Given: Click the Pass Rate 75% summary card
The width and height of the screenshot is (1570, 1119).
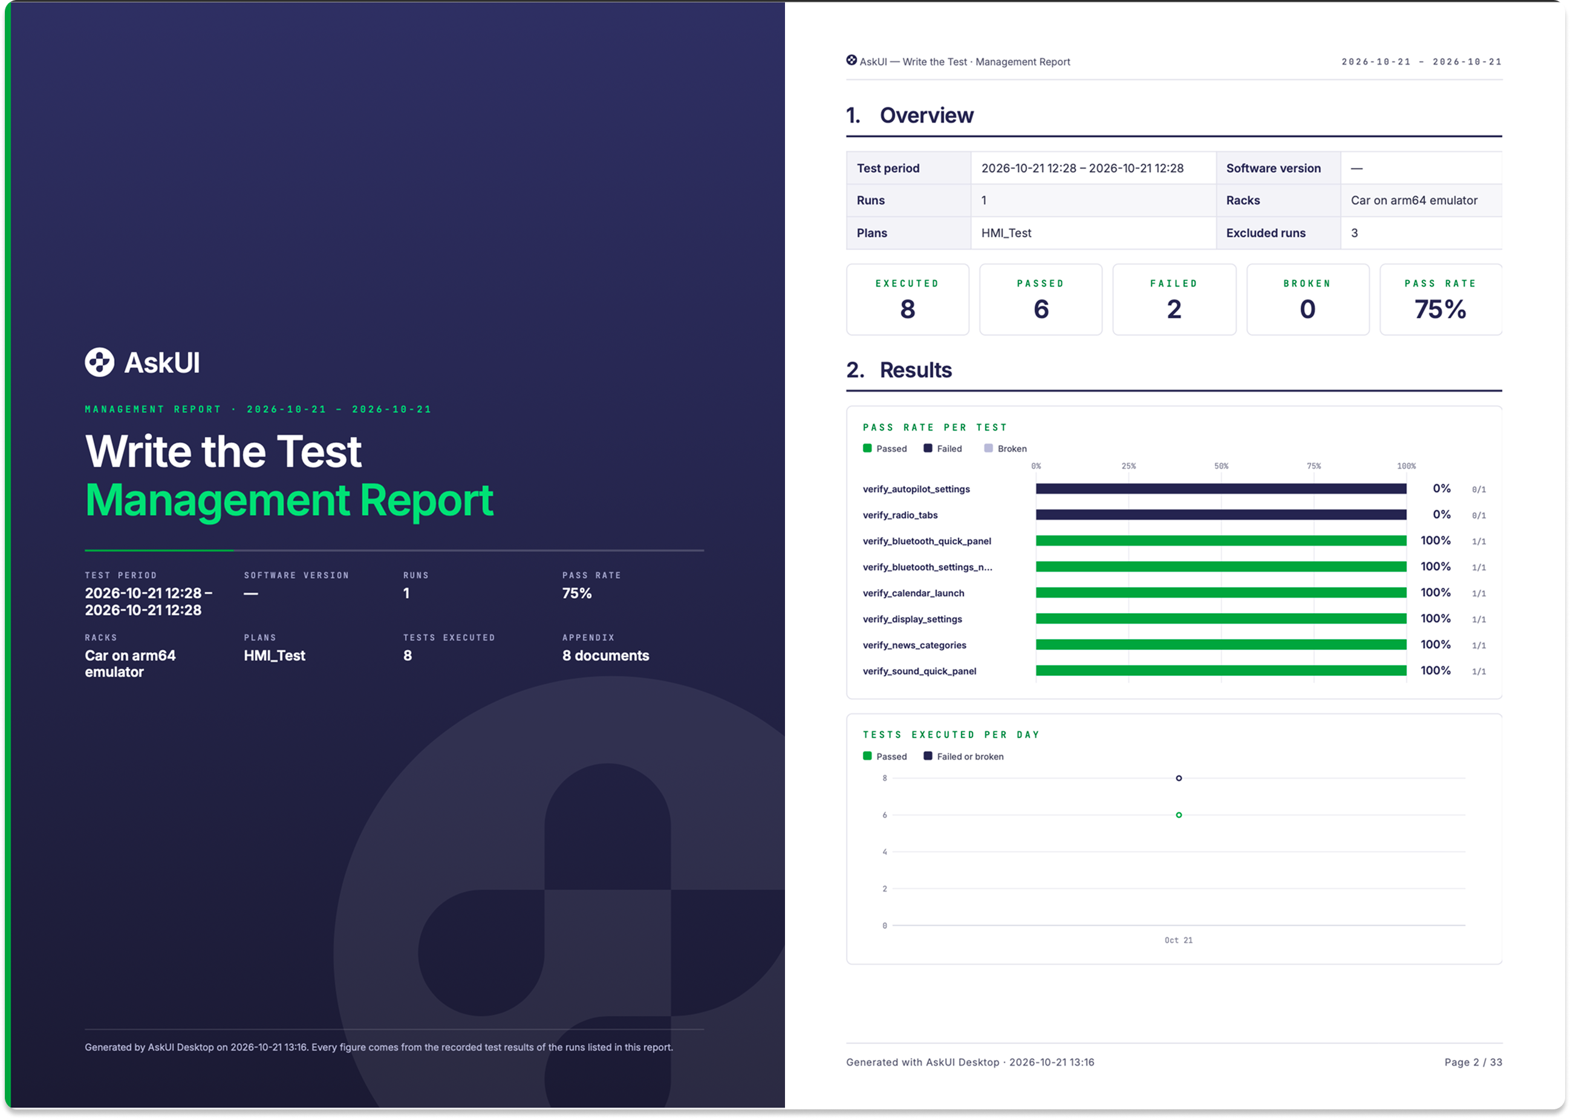Looking at the screenshot, I should pos(1441,300).
